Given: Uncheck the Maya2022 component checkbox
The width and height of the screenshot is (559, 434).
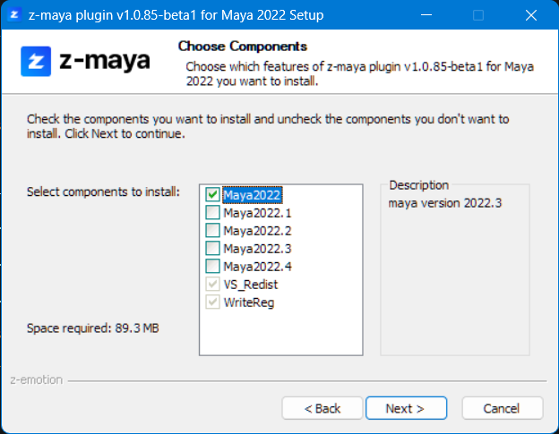Looking at the screenshot, I should pos(212,194).
